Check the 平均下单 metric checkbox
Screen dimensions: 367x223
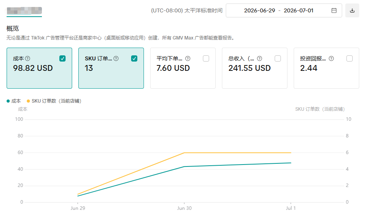206,58
